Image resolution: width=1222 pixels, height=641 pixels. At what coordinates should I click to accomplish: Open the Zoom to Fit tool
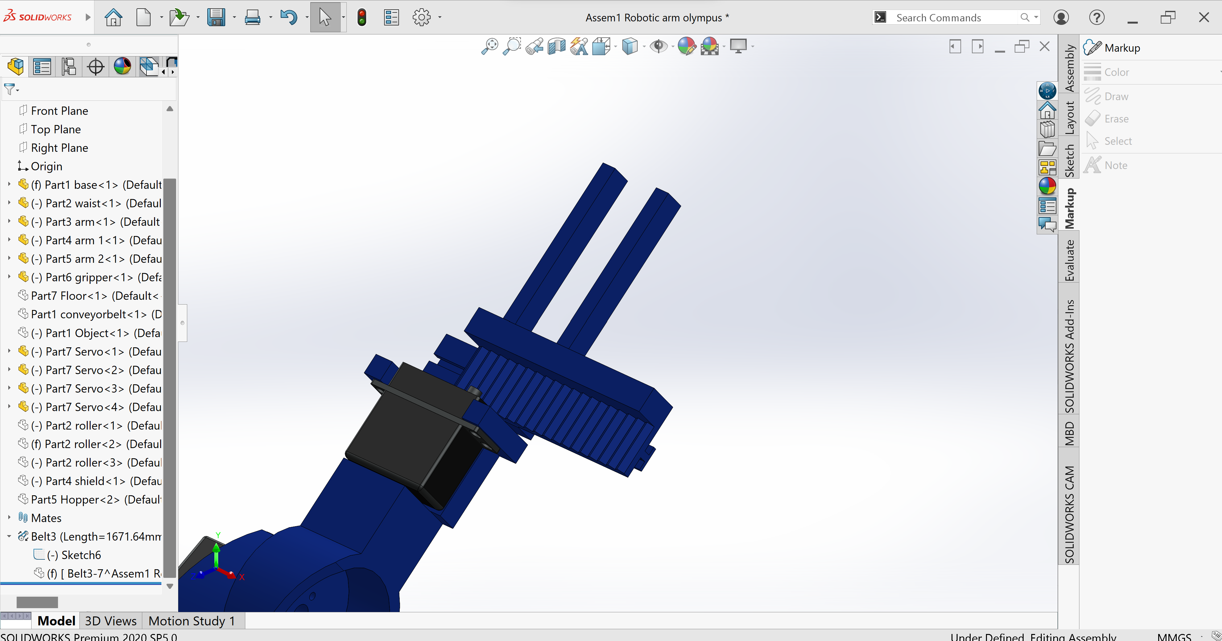(x=490, y=47)
